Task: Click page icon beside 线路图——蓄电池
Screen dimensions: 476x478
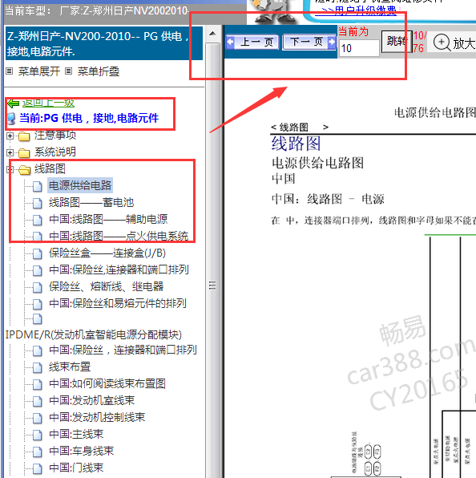Action: [x=37, y=203]
